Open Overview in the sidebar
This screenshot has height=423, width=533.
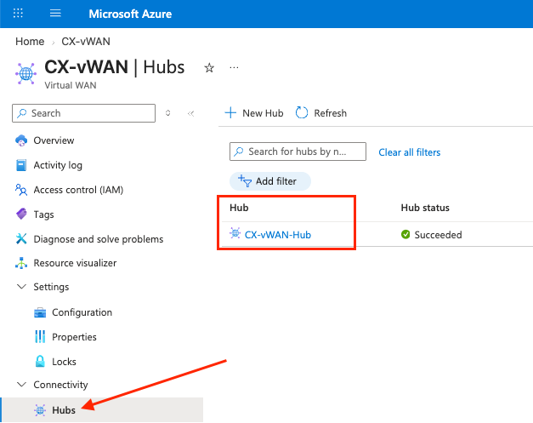point(54,140)
